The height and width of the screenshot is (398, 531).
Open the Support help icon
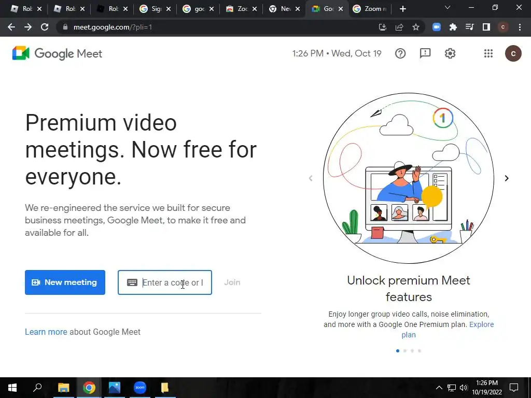tap(400, 53)
